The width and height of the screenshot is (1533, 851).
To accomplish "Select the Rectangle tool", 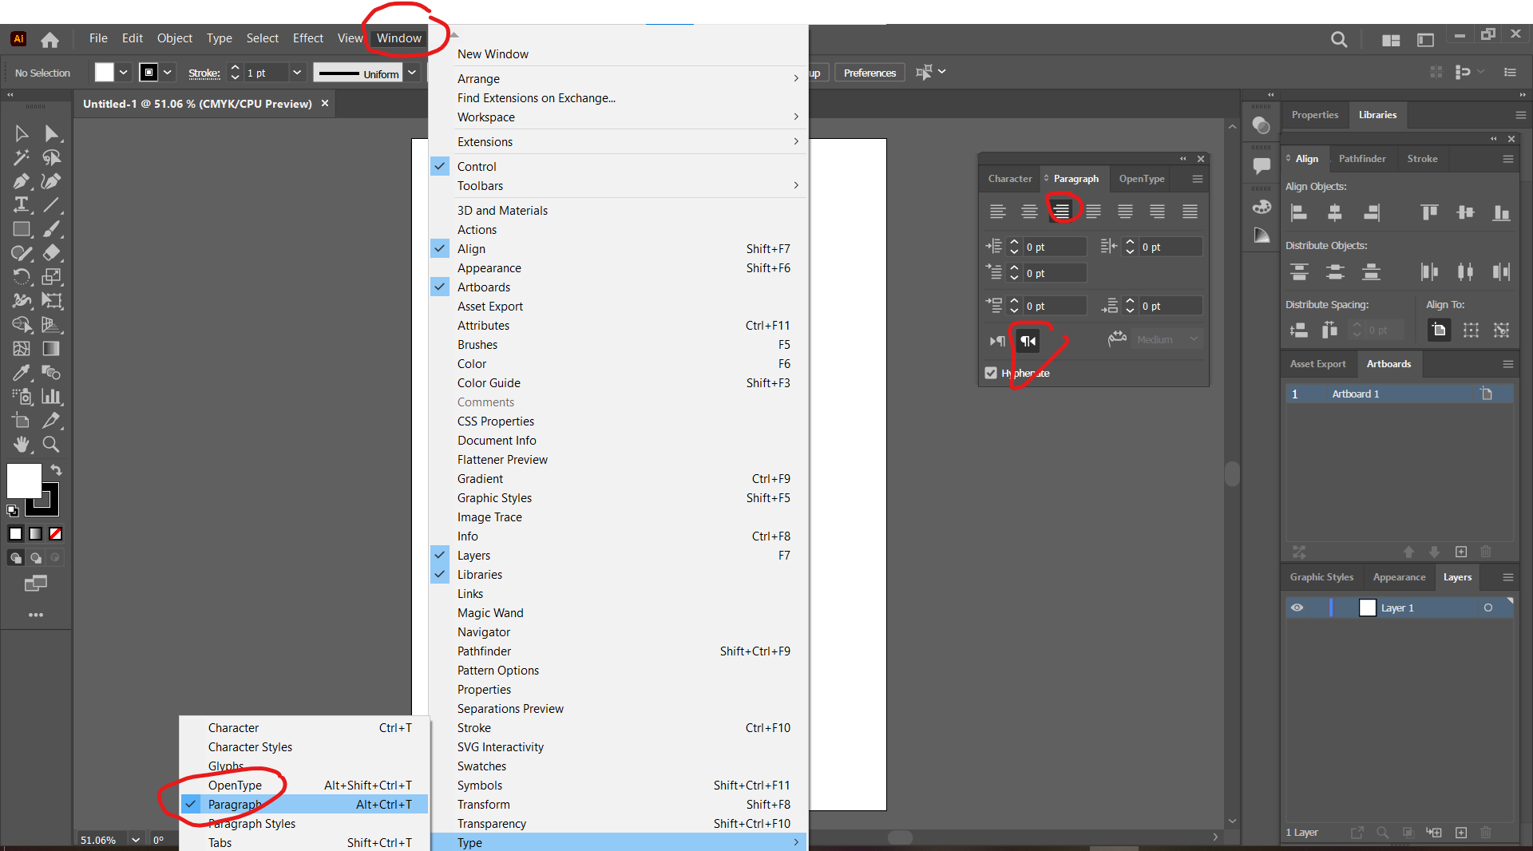I will (22, 229).
